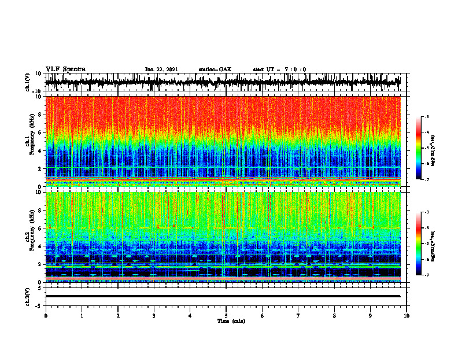Click the '2' kHz tick on ch.1 frequency axis
The width and height of the screenshot is (458, 354).
click(x=40, y=169)
